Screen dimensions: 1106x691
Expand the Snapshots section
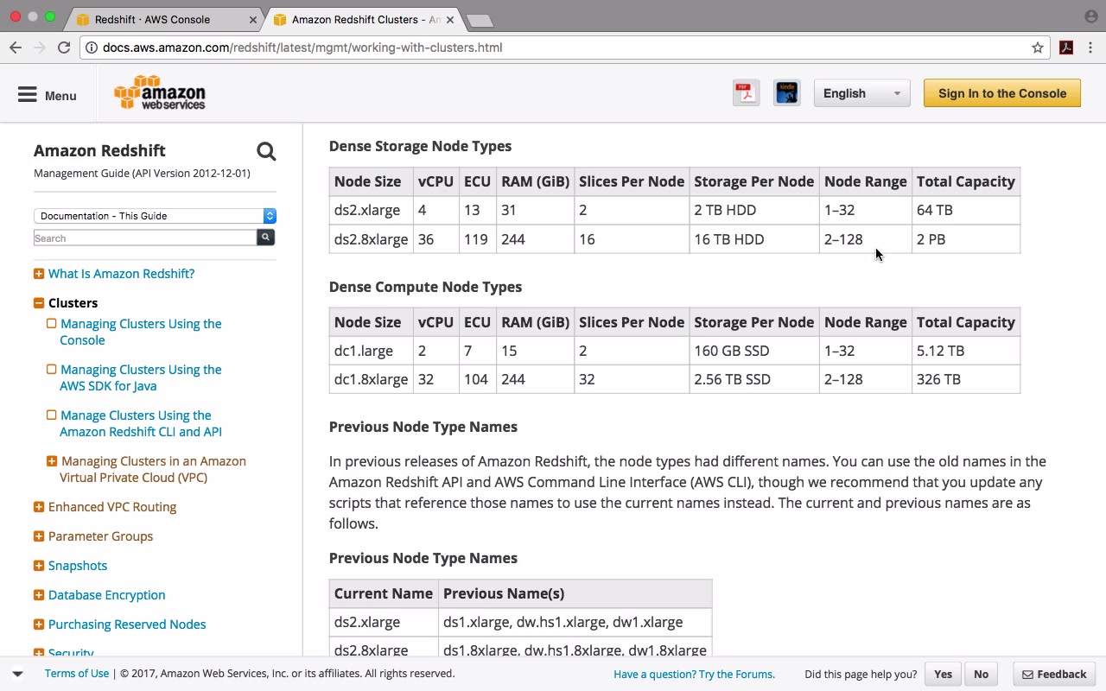point(39,566)
